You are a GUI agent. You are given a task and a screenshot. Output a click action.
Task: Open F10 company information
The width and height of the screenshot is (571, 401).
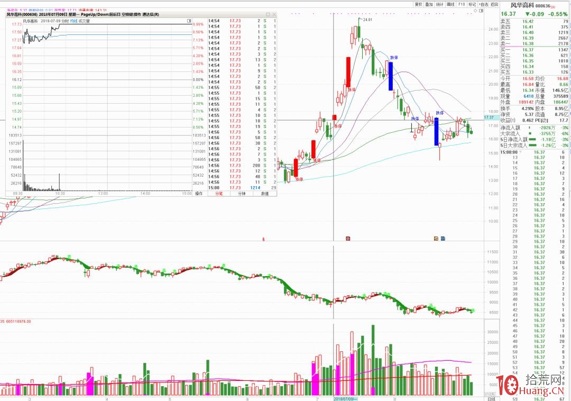click(462, 4)
